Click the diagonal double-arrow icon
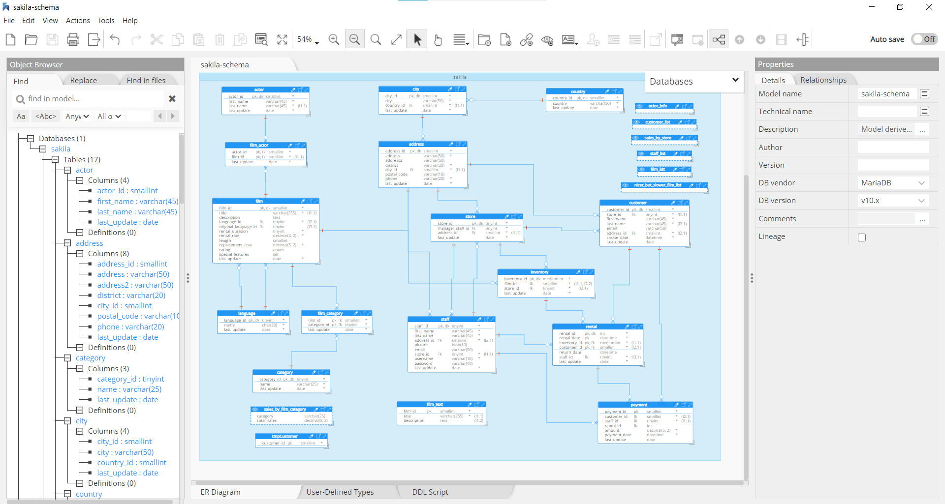Screen dimensions: 945x504 (x=396, y=39)
